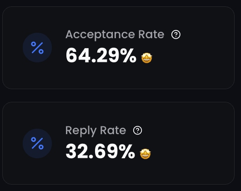
Task: Open the Acceptance Rate stat card
Action: click(118, 48)
